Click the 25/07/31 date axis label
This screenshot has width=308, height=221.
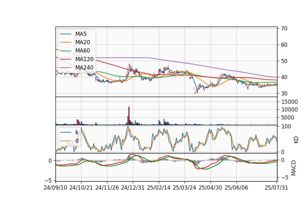pos(276,188)
